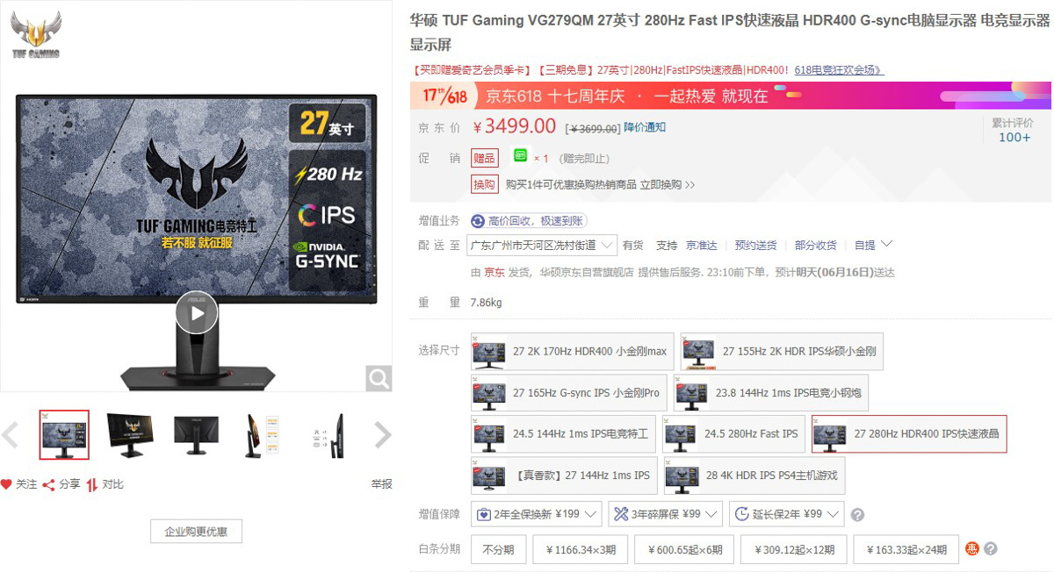
Task: Click the heart 关注 icon
Action: tap(6, 484)
